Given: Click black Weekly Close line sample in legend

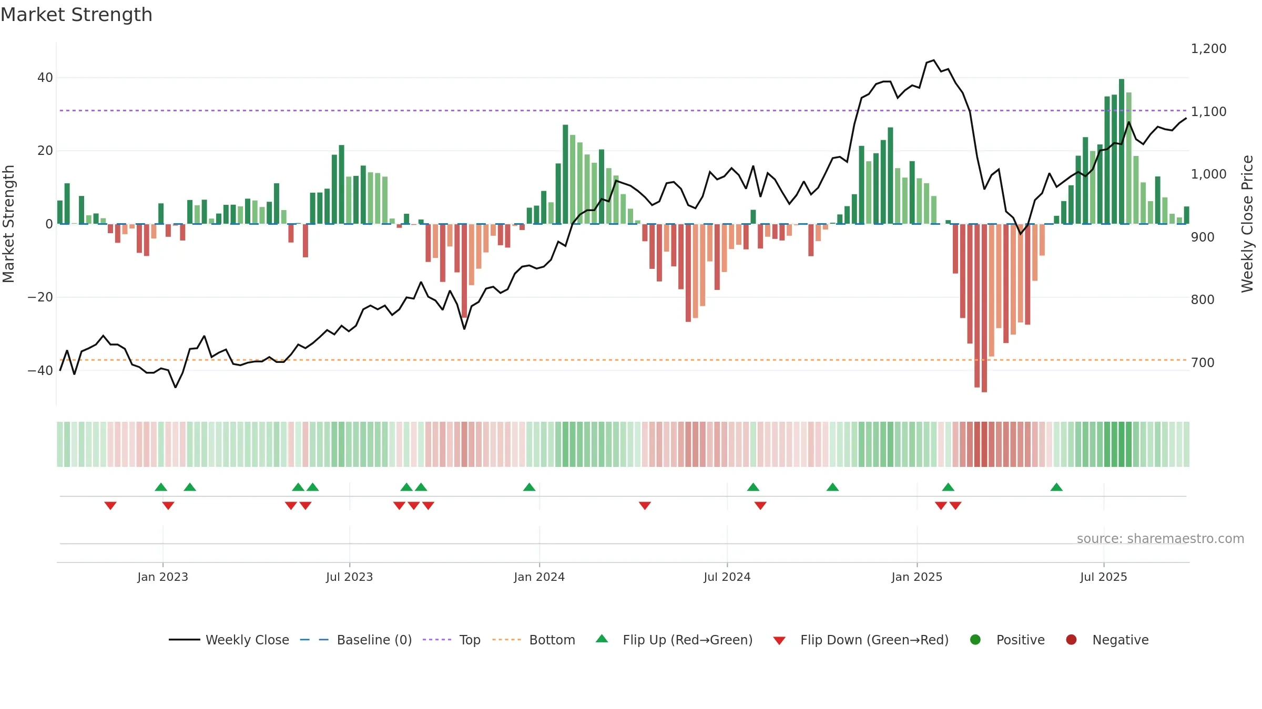Looking at the screenshot, I should tap(185, 640).
